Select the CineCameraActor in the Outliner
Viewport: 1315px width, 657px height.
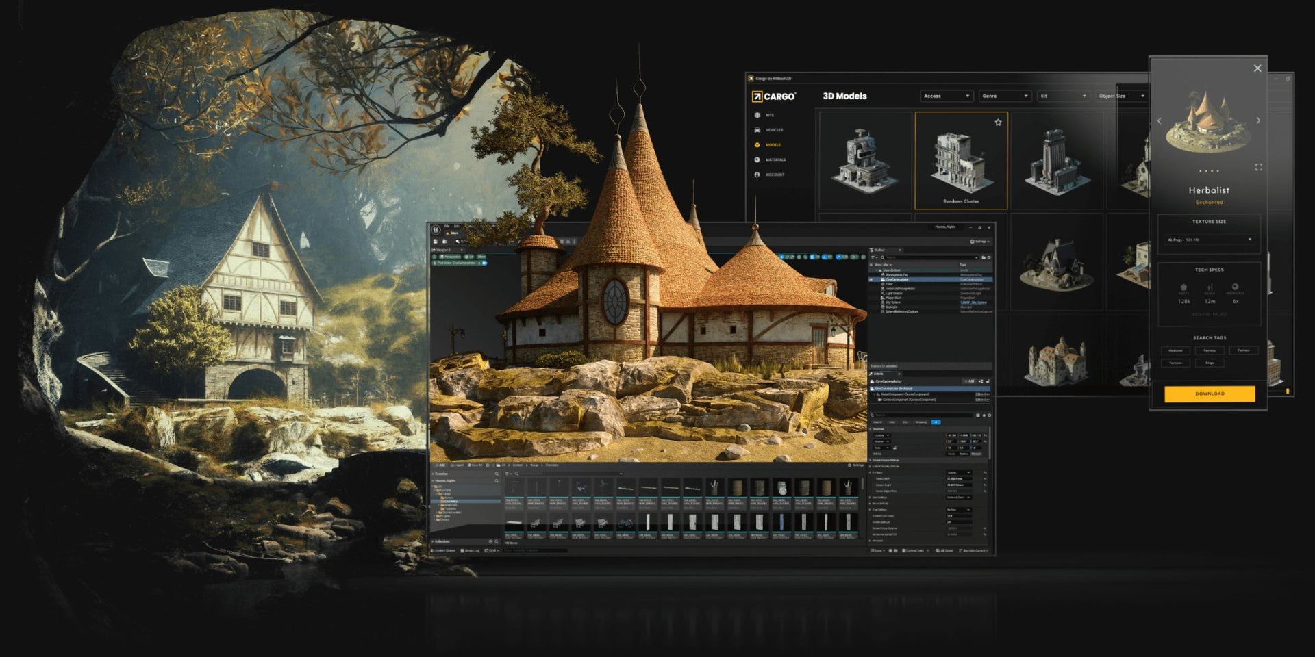click(897, 279)
